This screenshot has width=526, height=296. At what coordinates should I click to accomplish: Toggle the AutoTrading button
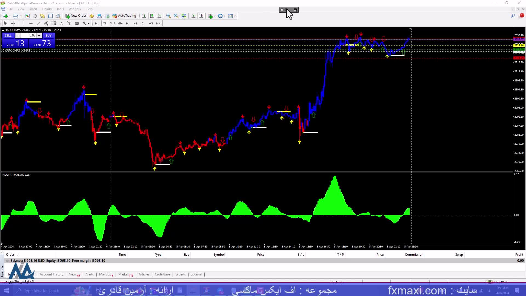pyautogui.click(x=124, y=16)
